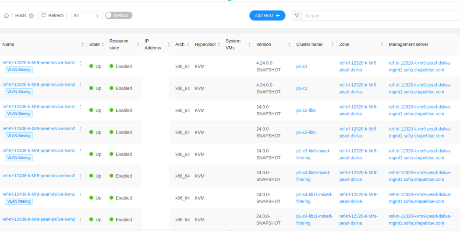Image resolution: width=460 pixels, height=231 pixels.
Task: Go to the home dashboard icon
Action: point(6,16)
